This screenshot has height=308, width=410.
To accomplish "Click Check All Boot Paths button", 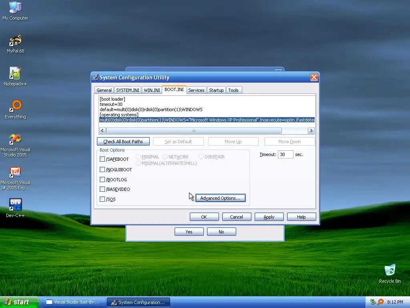I will 123,142.
